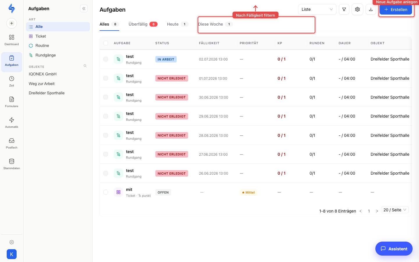The width and height of the screenshot is (419, 262).
Task: Switch to the Heute tab
Action: coord(178,24)
